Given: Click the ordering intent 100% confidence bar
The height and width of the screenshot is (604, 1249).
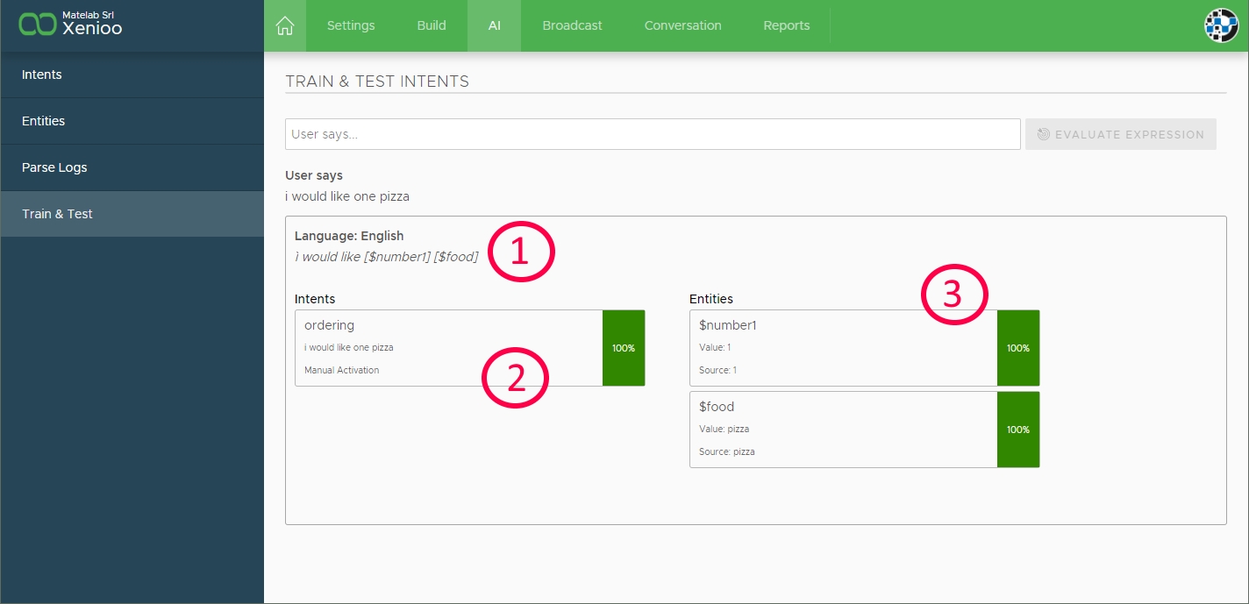Looking at the screenshot, I should coord(624,348).
